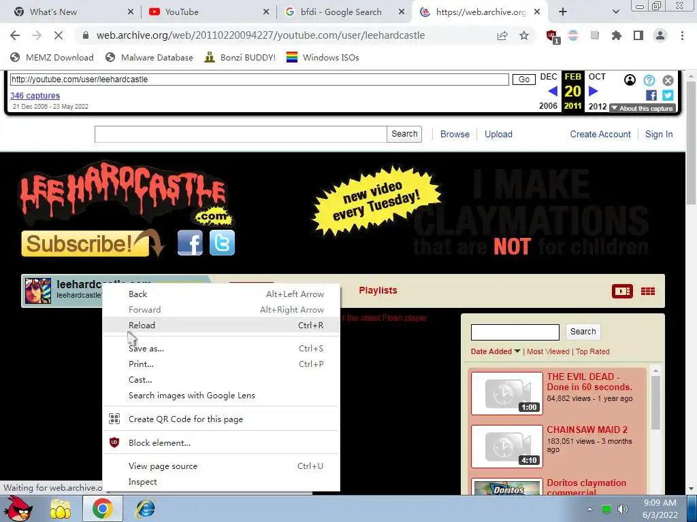The image size is (697, 522).
Task: Close the web.archive.org tab
Action: 537,12
